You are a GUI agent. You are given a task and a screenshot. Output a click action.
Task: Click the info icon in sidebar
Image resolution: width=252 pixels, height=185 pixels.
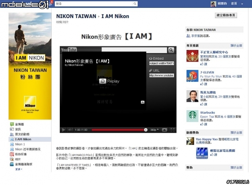(12, 129)
